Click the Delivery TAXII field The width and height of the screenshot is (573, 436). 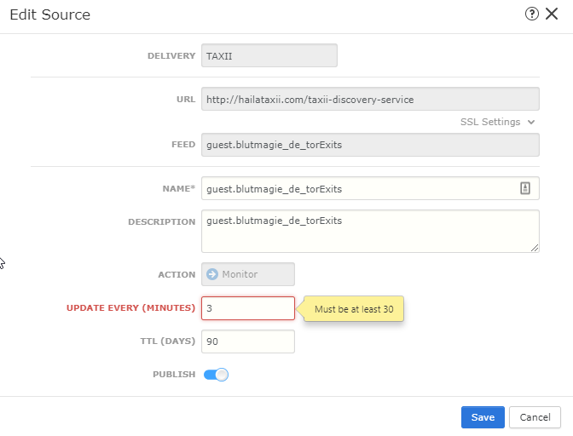[269, 55]
